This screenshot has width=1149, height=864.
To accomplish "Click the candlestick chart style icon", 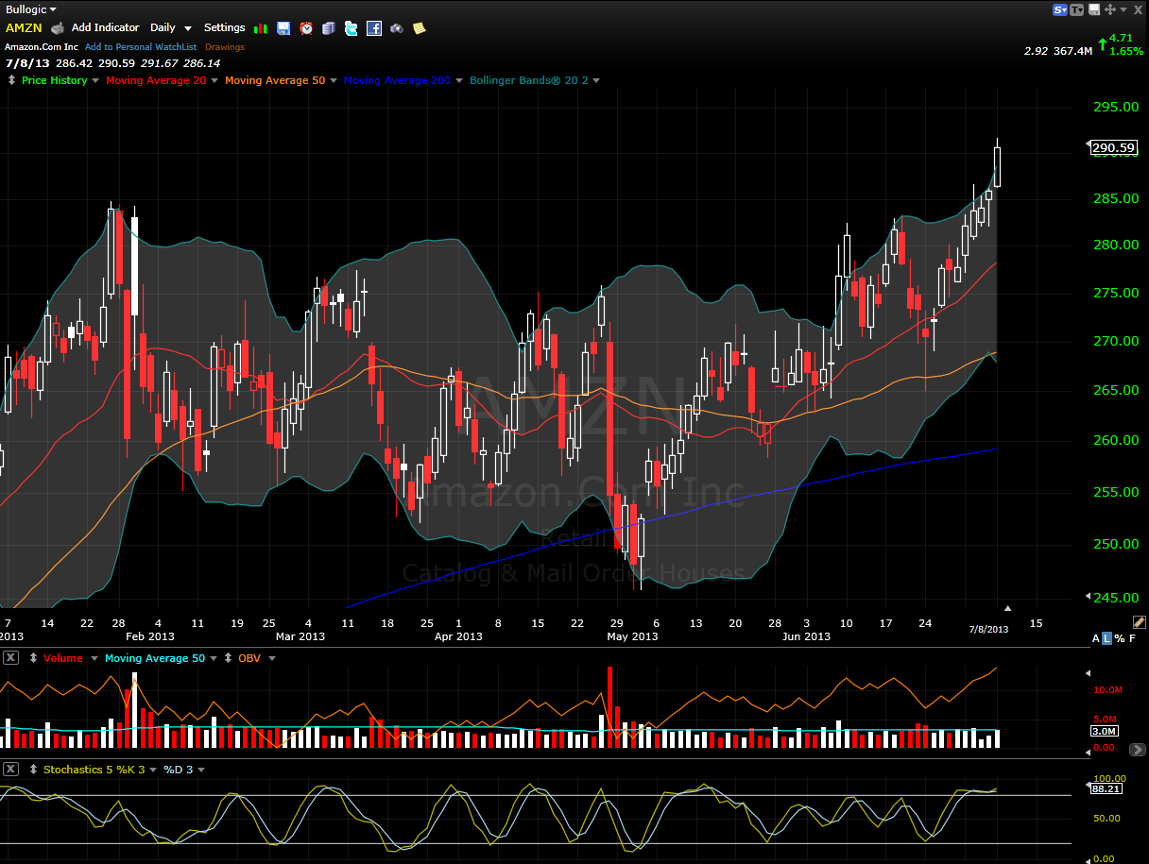I will coord(261,28).
